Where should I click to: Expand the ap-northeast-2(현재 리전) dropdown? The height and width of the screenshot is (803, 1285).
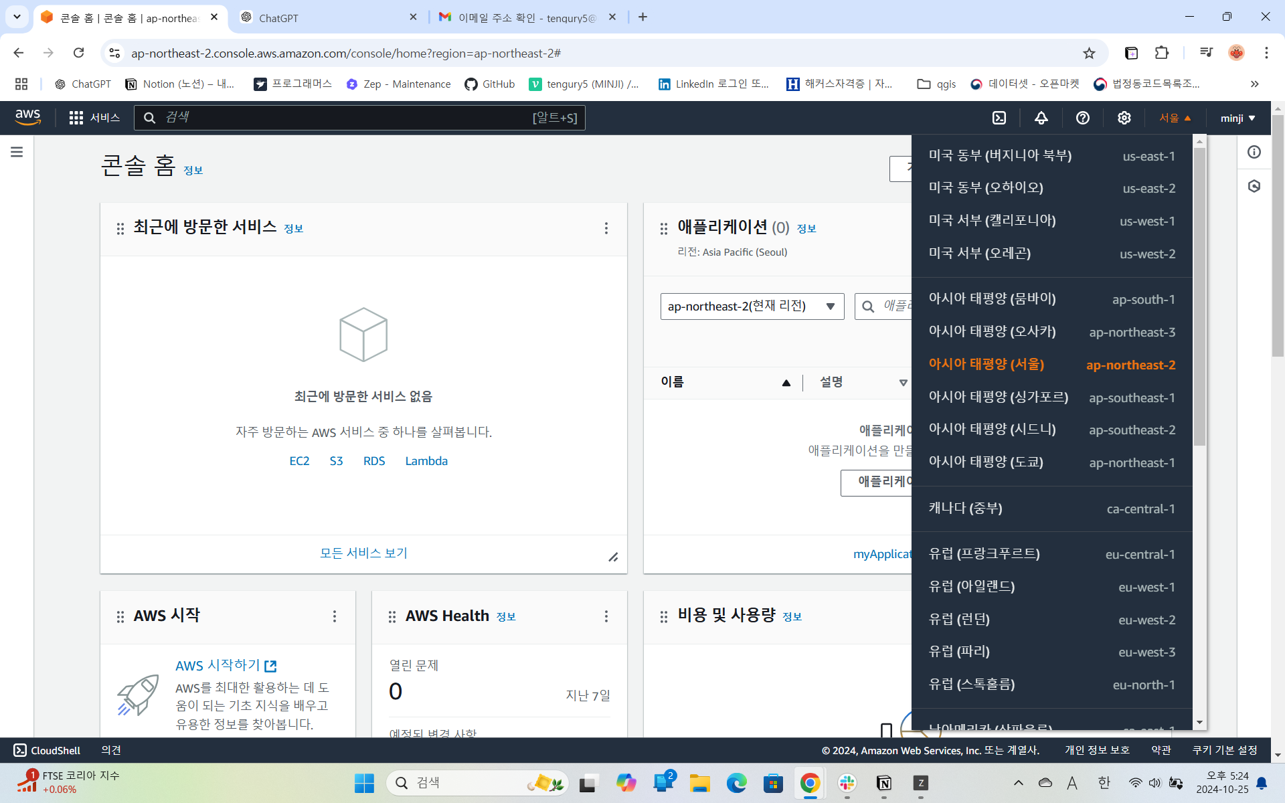pyautogui.click(x=752, y=306)
